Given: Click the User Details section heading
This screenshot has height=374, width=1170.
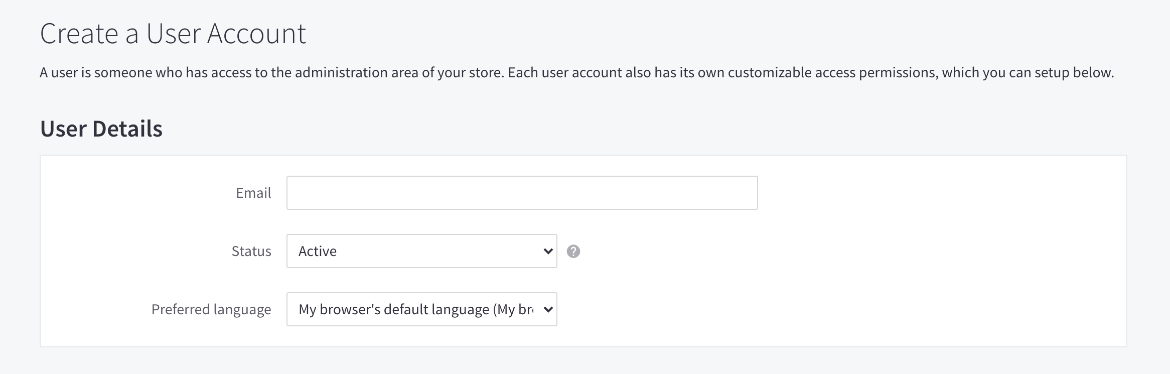Looking at the screenshot, I should pos(101,129).
